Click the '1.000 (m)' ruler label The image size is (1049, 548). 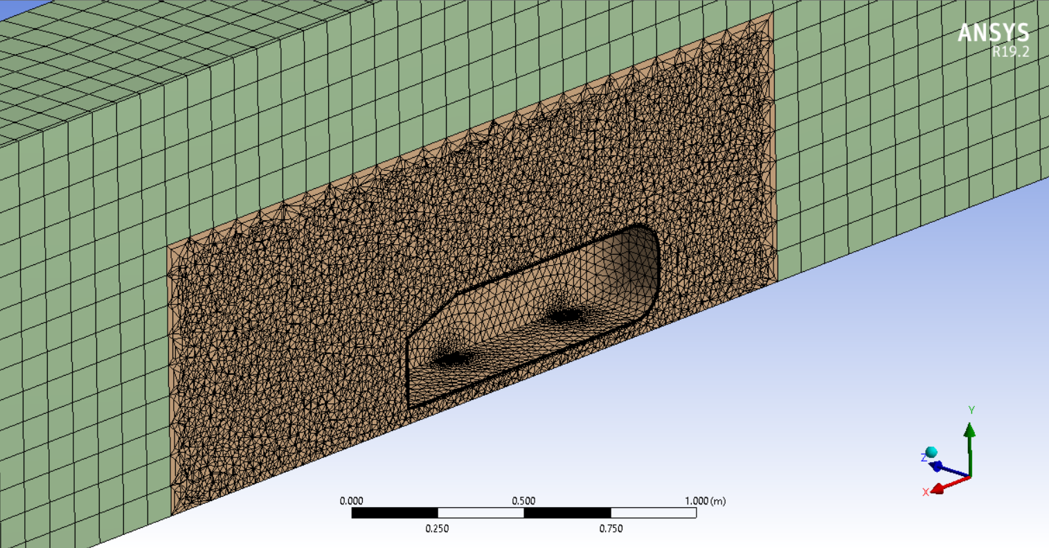pyautogui.click(x=705, y=501)
